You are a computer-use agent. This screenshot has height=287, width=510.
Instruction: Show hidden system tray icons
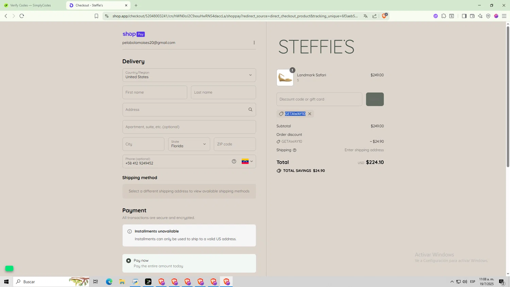pos(452,282)
